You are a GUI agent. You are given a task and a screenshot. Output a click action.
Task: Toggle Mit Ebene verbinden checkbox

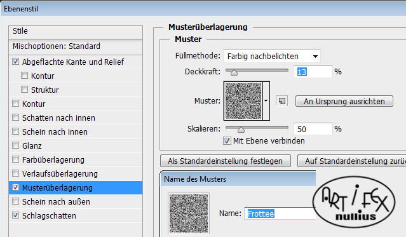pyautogui.click(x=227, y=141)
